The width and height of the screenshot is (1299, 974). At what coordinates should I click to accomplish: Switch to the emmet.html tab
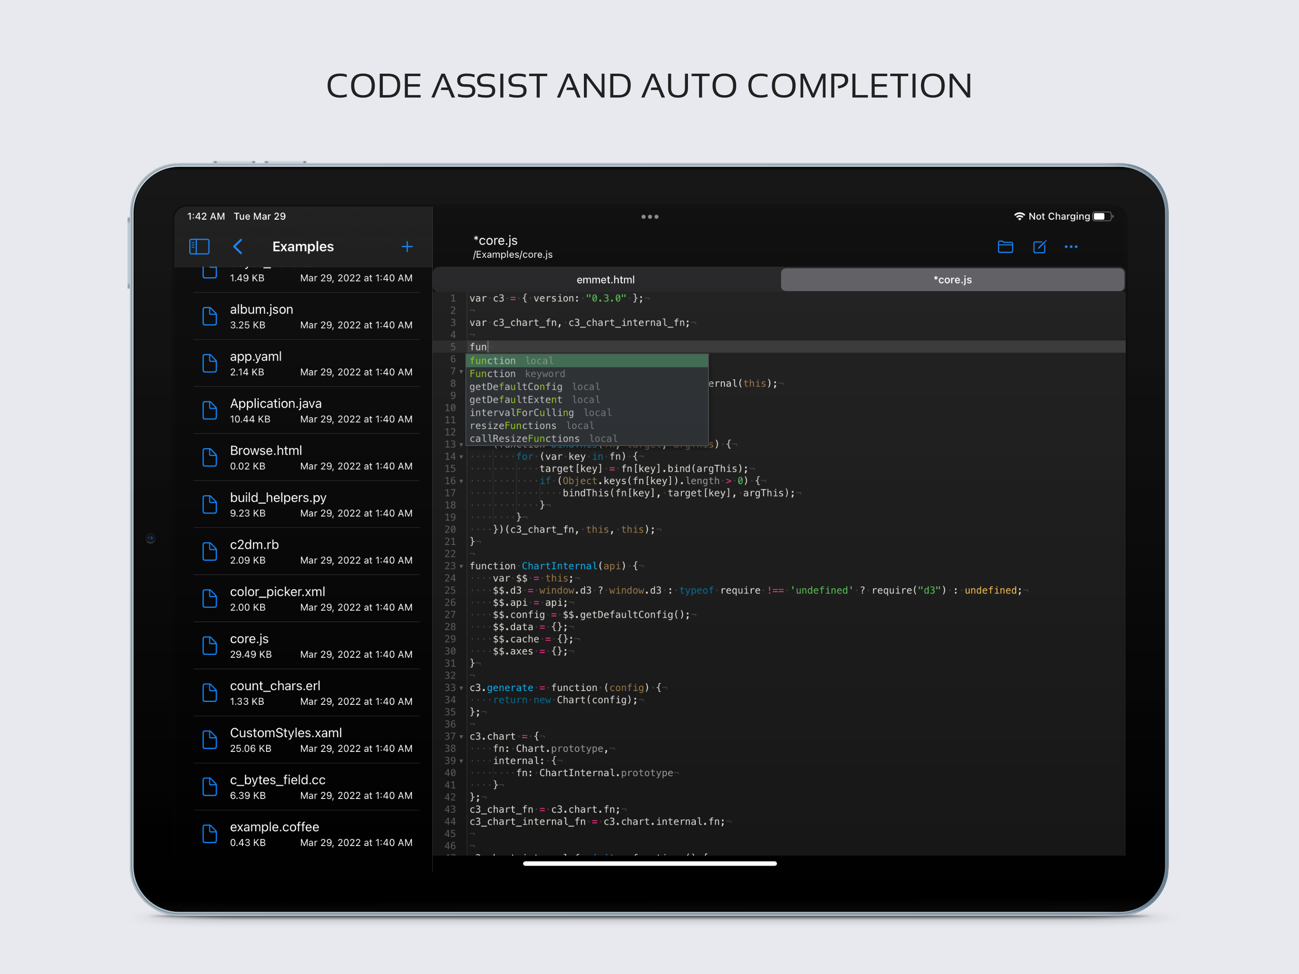(605, 280)
